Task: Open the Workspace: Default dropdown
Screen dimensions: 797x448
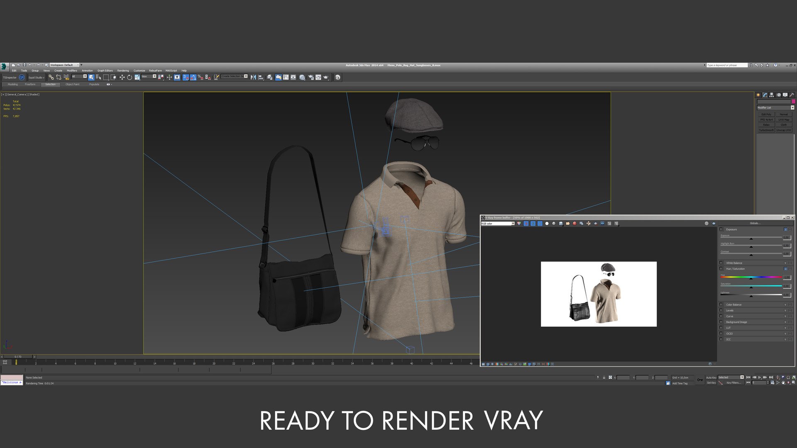Action: pos(64,65)
